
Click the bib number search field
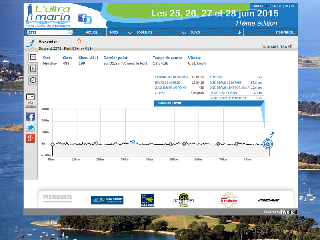47,32
